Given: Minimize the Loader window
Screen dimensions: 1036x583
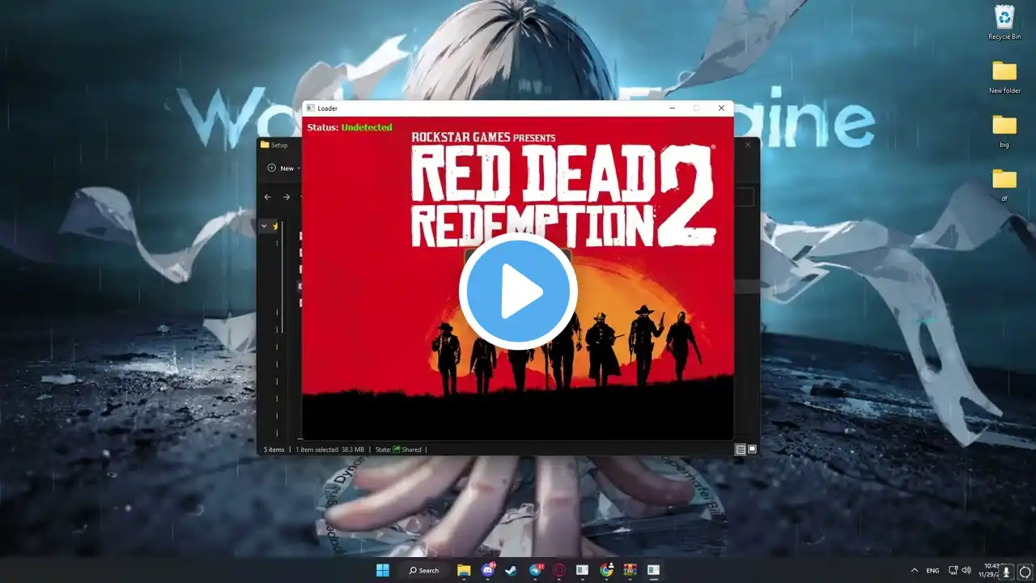Looking at the screenshot, I should click(x=672, y=108).
